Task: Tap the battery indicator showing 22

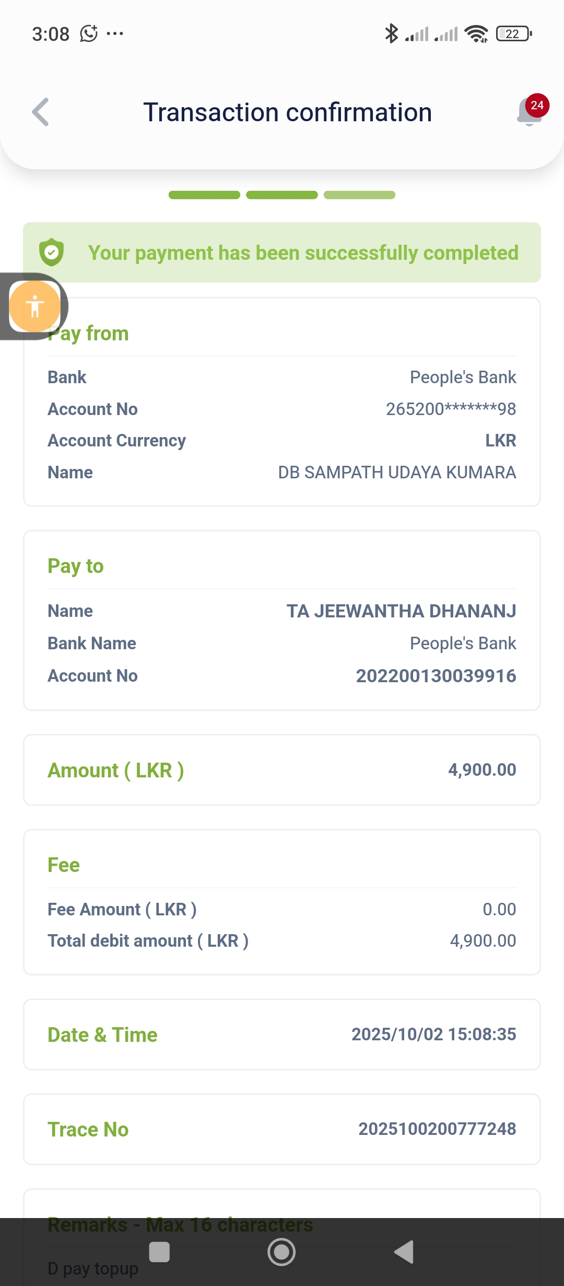Action: 514,34
